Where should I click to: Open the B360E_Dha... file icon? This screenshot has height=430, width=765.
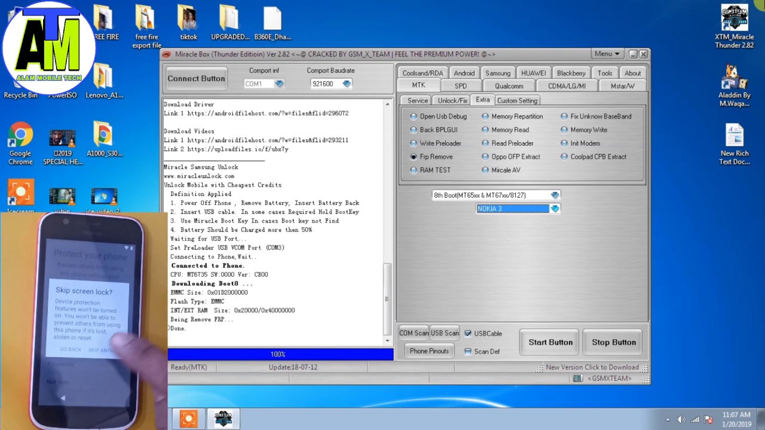[x=273, y=24]
